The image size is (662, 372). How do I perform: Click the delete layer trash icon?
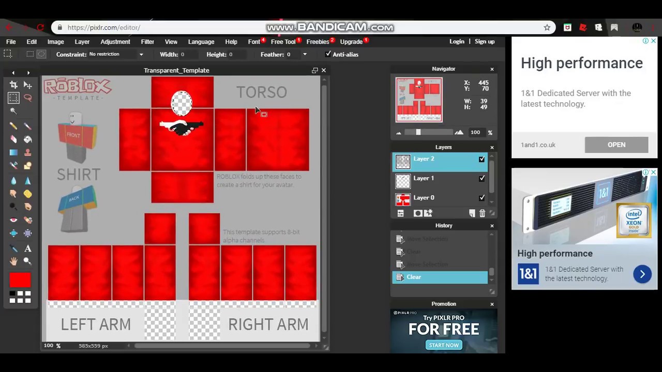482,213
